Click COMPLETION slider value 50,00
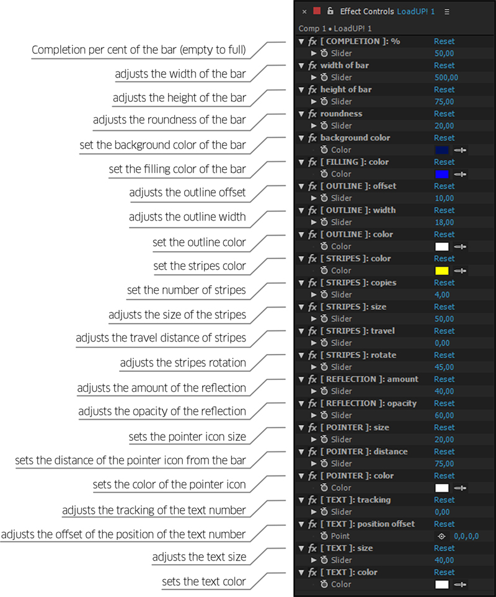Image resolution: width=496 pixels, height=597 pixels. pyautogui.click(x=445, y=54)
